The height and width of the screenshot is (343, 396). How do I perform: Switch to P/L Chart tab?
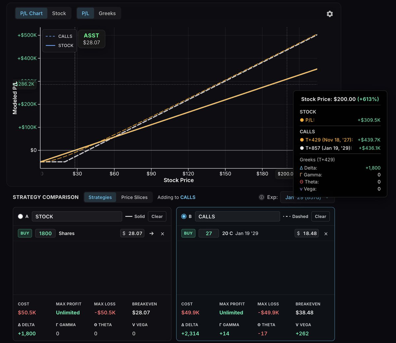(x=31, y=13)
